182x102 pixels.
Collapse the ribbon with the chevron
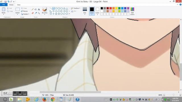(177, 5)
